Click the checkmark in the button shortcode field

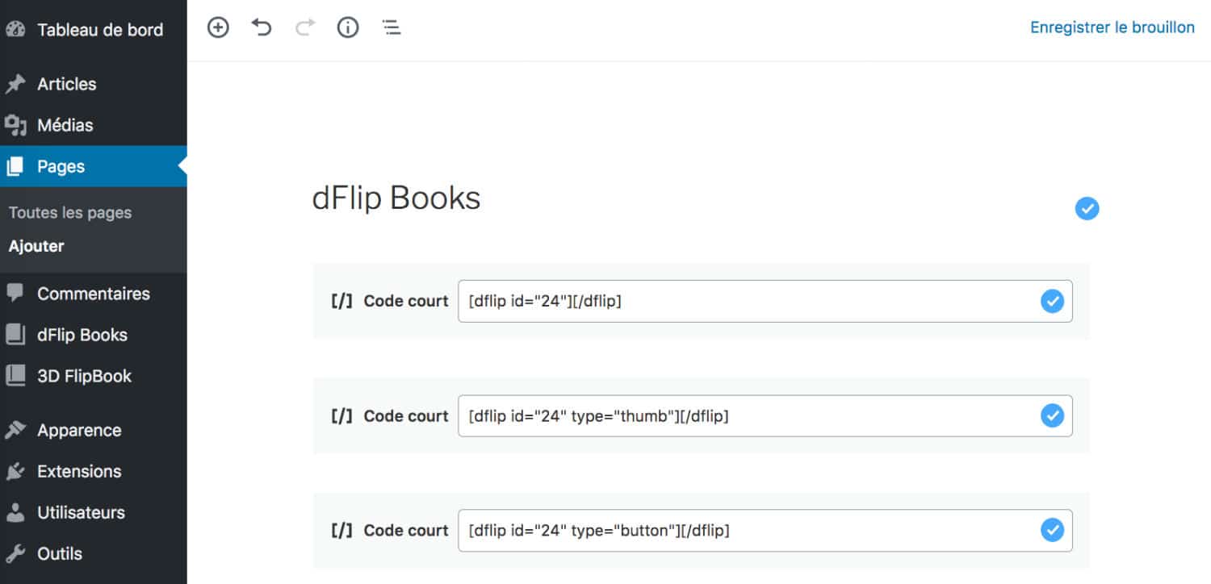1052,530
